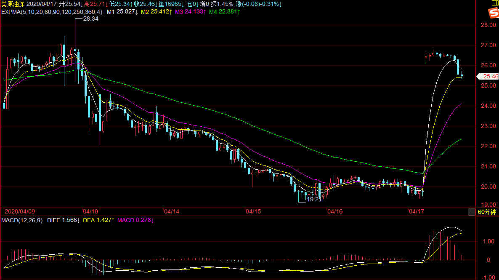Screen dimensions: 499x280
Task: Click the EXPMA indicator parameters label
Action: 52,12
